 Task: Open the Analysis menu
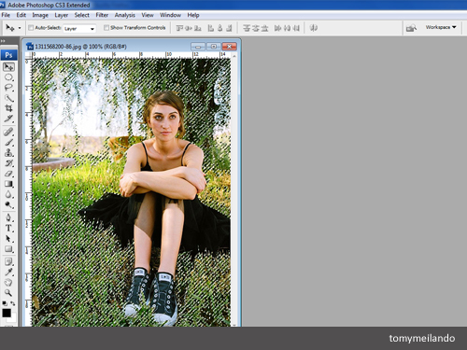pyautogui.click(x=125, y=15)
